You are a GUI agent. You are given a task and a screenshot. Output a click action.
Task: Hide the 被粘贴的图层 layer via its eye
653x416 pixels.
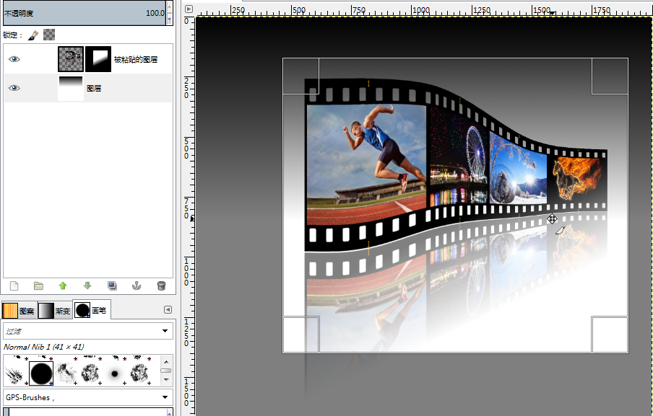pyautogui.click(x=14, y=59)
